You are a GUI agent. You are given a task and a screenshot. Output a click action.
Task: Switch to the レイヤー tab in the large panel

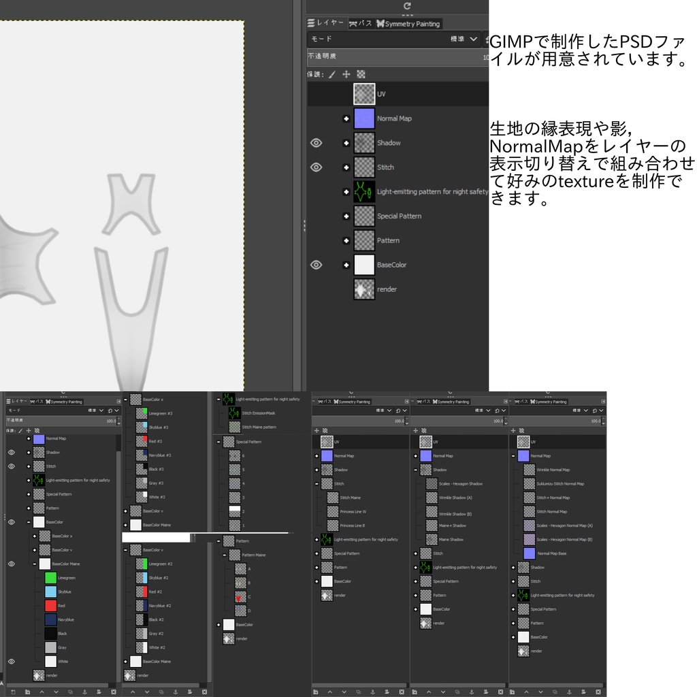(x=326, y=23)
